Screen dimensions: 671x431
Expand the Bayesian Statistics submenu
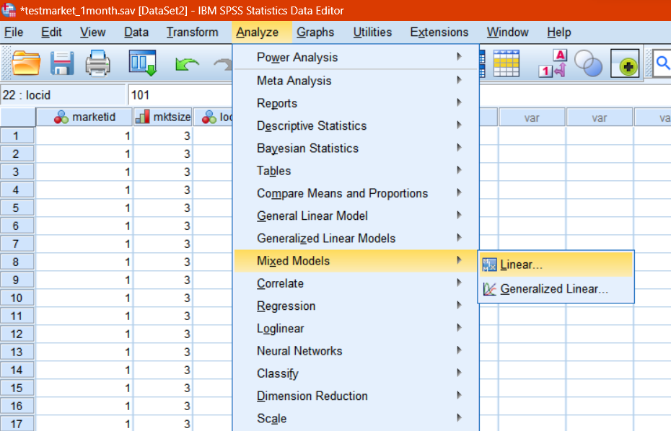(x=356, y=148)
